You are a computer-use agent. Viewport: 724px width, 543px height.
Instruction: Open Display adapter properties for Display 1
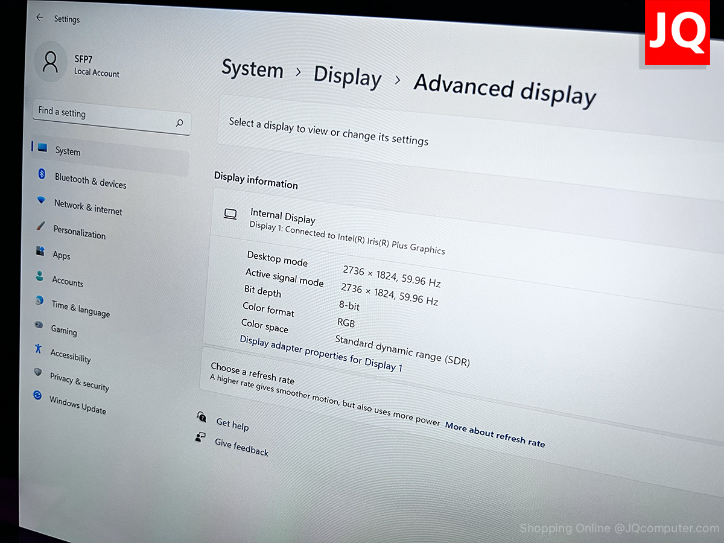[321, 353]
